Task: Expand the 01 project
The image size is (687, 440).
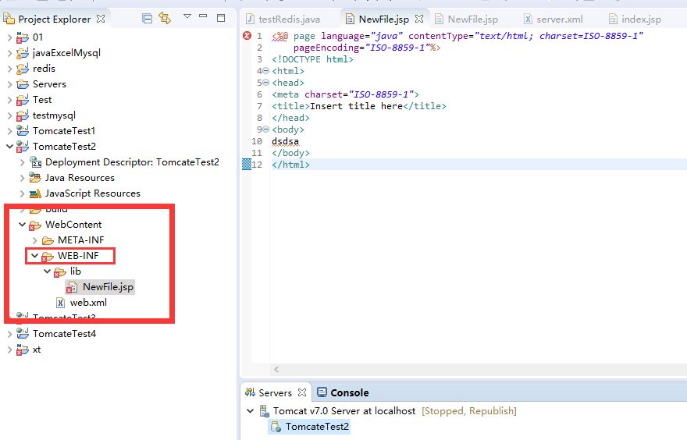Action: pos(9,37)
